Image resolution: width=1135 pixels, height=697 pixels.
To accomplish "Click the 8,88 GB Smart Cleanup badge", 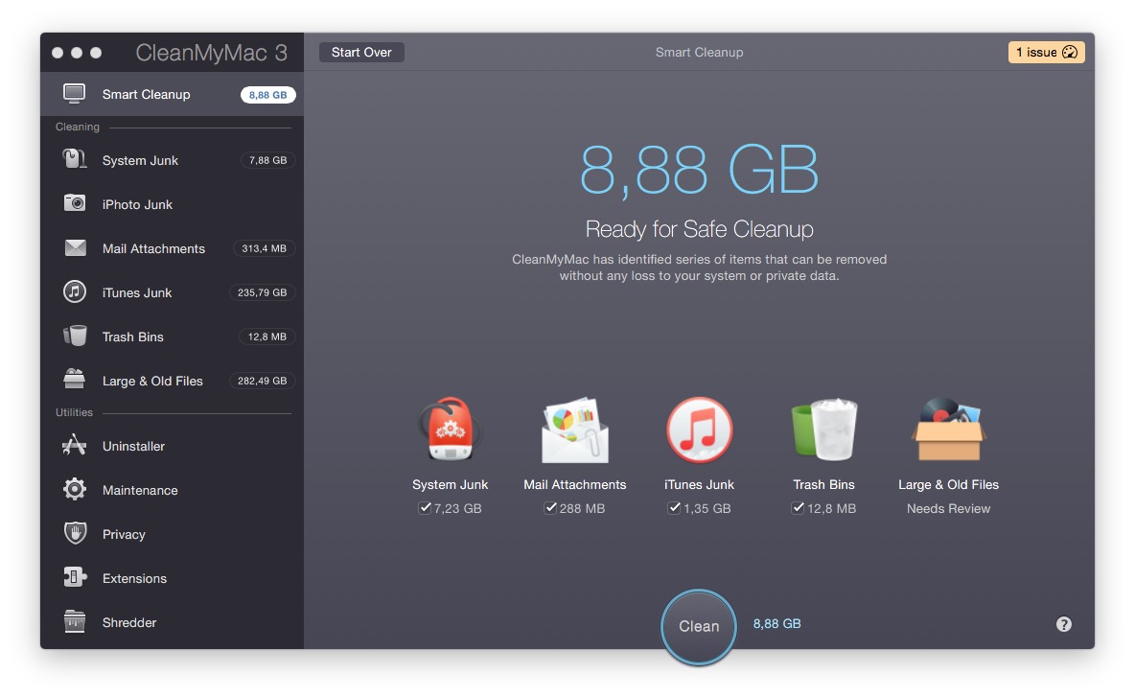I will (267, 95).
